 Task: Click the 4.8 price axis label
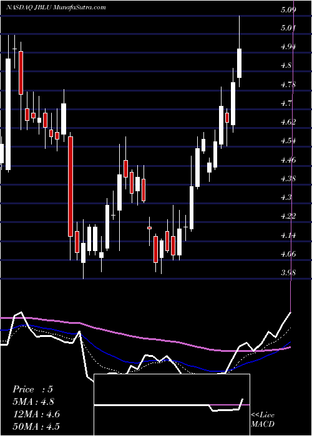coord(286,65)
